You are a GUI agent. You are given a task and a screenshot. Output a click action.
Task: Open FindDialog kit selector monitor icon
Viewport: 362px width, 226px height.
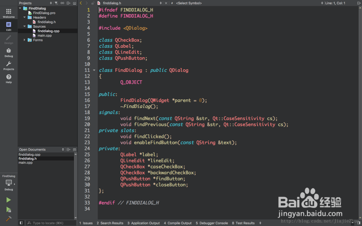9,183
